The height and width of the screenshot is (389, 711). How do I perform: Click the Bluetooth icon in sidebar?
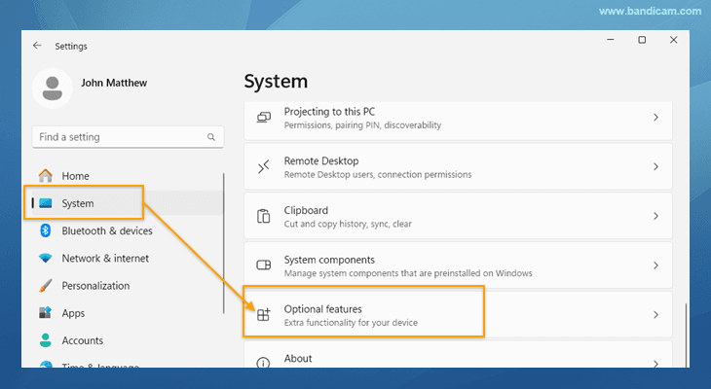[x=46, y=230]
